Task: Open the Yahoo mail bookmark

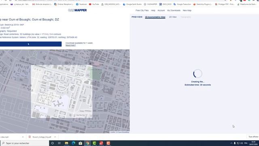Action: [x=20, y=4]
